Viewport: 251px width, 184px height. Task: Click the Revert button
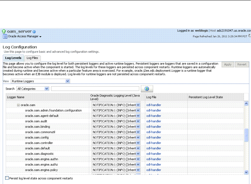click(242, 65)
